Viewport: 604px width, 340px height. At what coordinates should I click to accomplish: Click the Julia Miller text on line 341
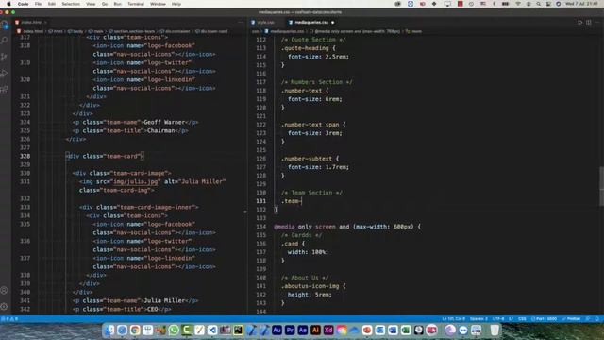pyautogui.click(x=164, y=300)
